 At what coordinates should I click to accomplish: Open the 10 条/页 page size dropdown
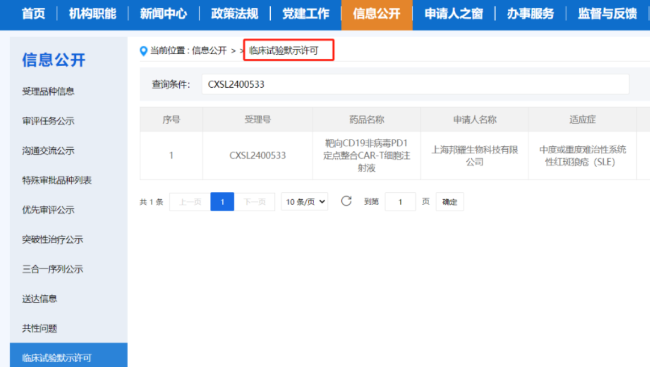point(305,202)
